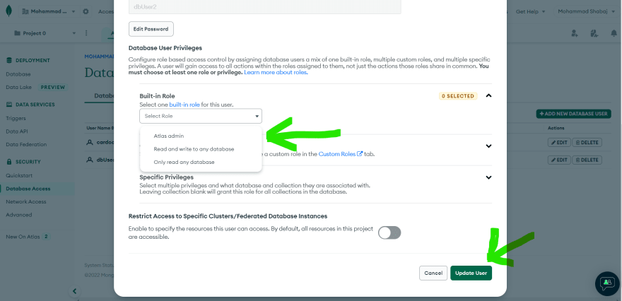Image resolution: width=622 pixels, height=301 pixels.
Task: Open Mohammad Shabaj account menu
Action: coord(587,11)
